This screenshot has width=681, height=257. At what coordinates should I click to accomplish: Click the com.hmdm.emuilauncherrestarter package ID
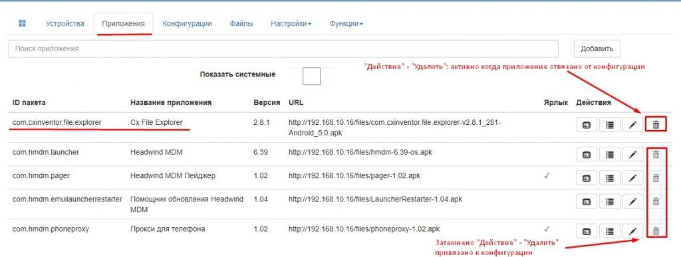pyautogui.click(x=67, y=199)
